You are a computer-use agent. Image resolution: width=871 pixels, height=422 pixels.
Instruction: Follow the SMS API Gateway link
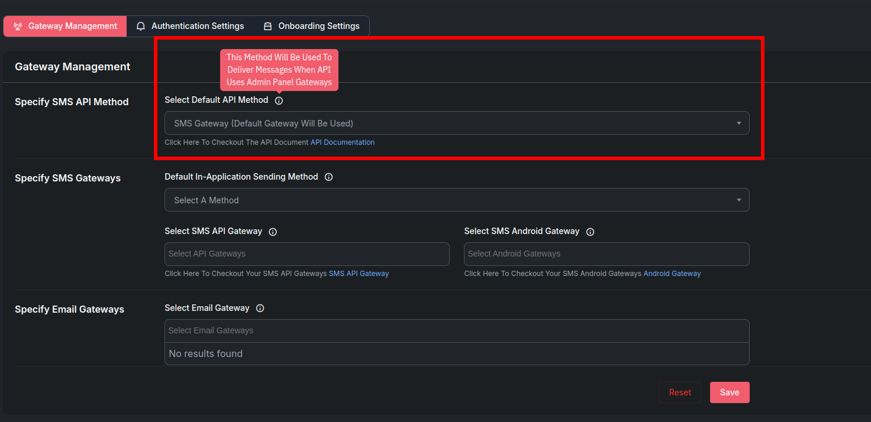point(359,274)
